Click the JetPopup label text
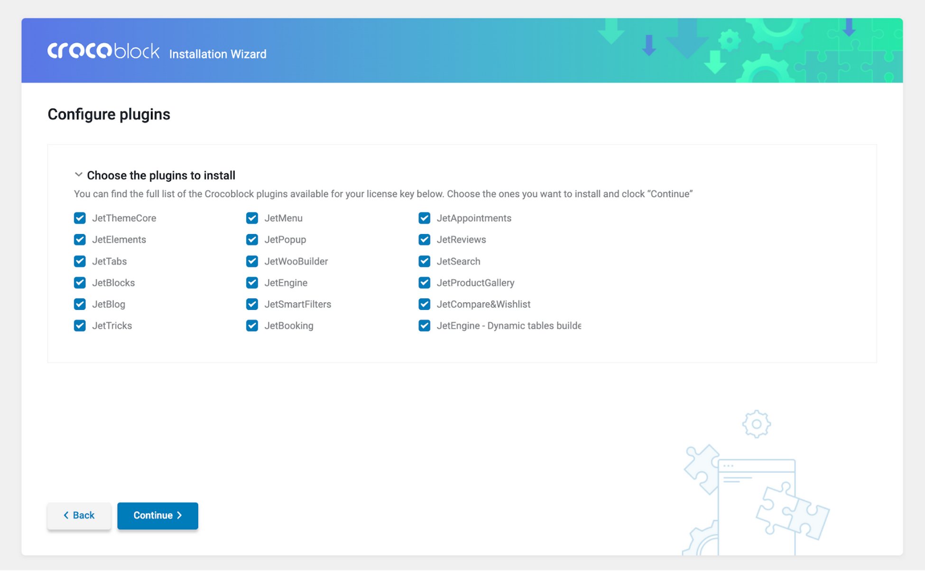This screenshot has height=571, width=925. click(x=285, y=240)
